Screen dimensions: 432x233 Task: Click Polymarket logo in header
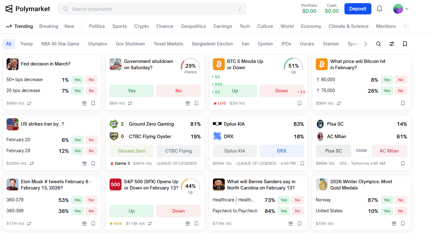28,9
